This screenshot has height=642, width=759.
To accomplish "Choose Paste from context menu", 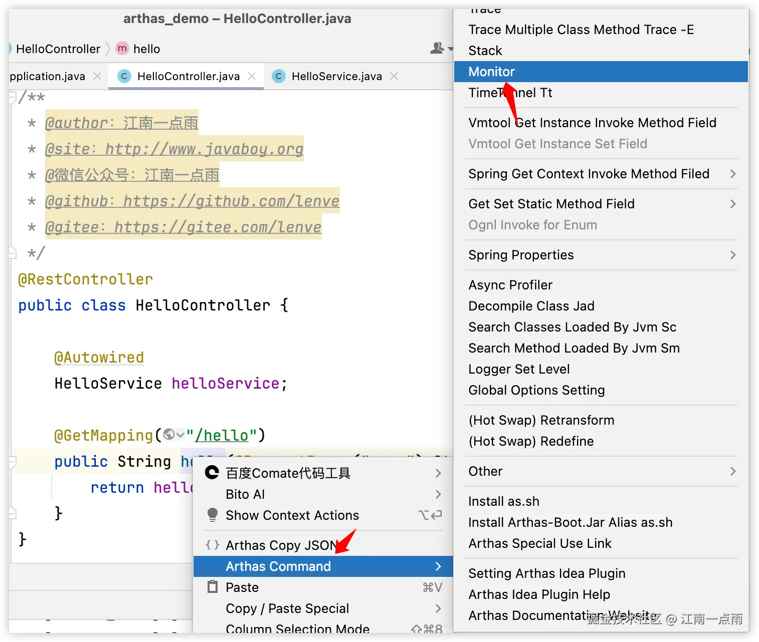I will [323, 587].
